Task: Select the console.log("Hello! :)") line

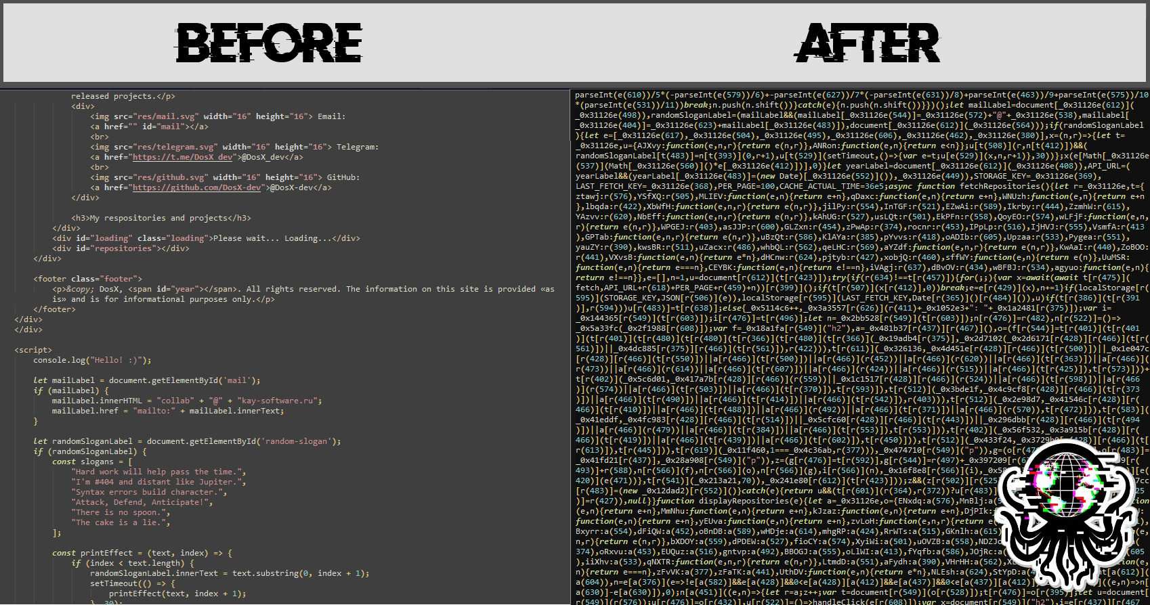Action: [x=93, y=360]
